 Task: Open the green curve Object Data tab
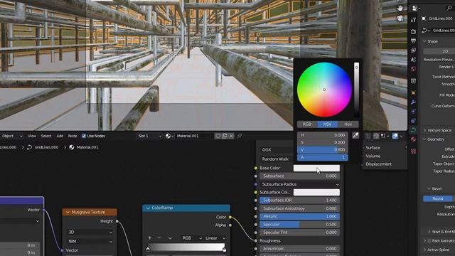point(413,130)
